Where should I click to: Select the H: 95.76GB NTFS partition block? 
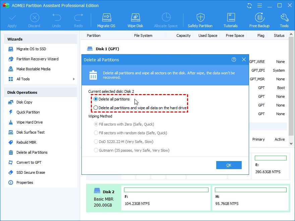pyautogui.click(x=250, y=198)
